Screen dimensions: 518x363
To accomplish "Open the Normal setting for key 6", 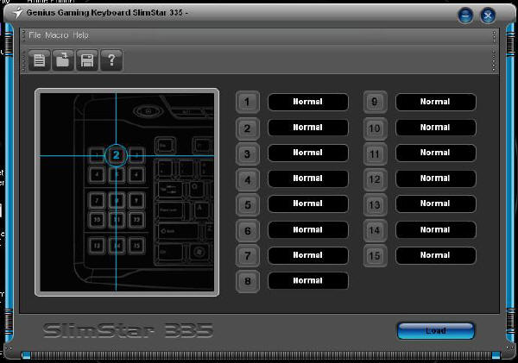I will point(307,230).
